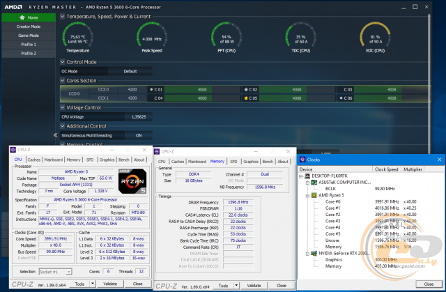This screenshot has width=446, height=292.
Task: Select Creator Mode in Ryzen Master sidebar
Action: 29,26
